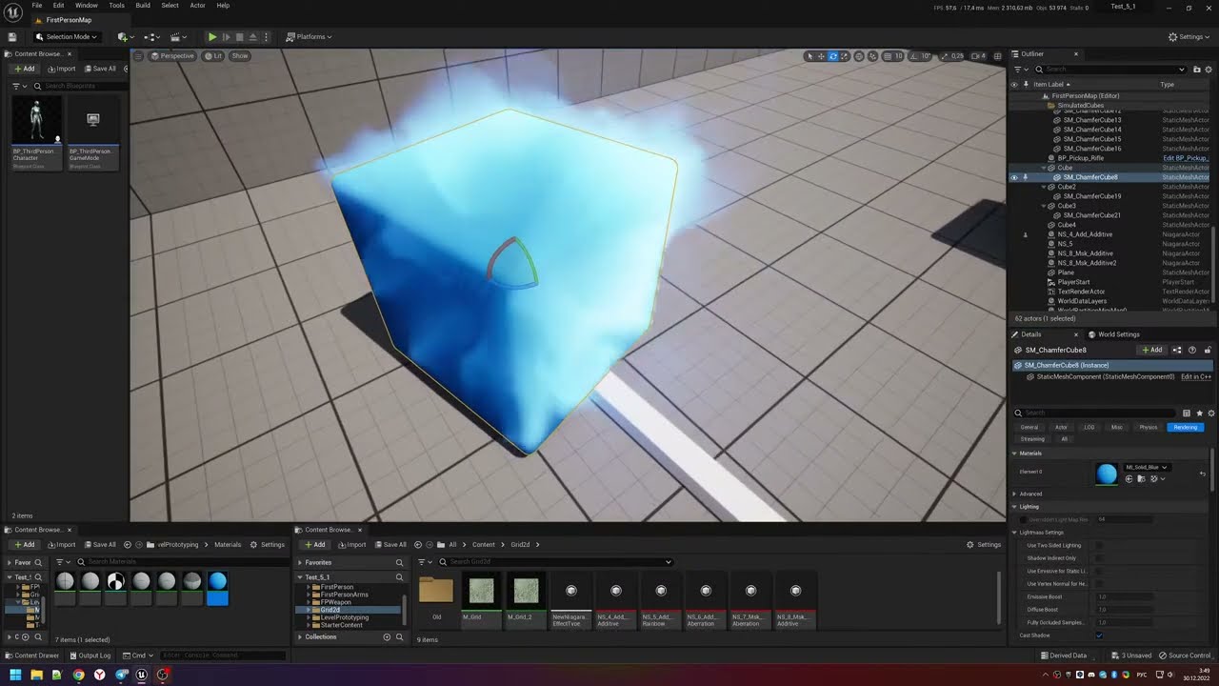Toggle grid snapping in viewport toolbar
Screen dimensions: 1219x686
coord(889,56)
